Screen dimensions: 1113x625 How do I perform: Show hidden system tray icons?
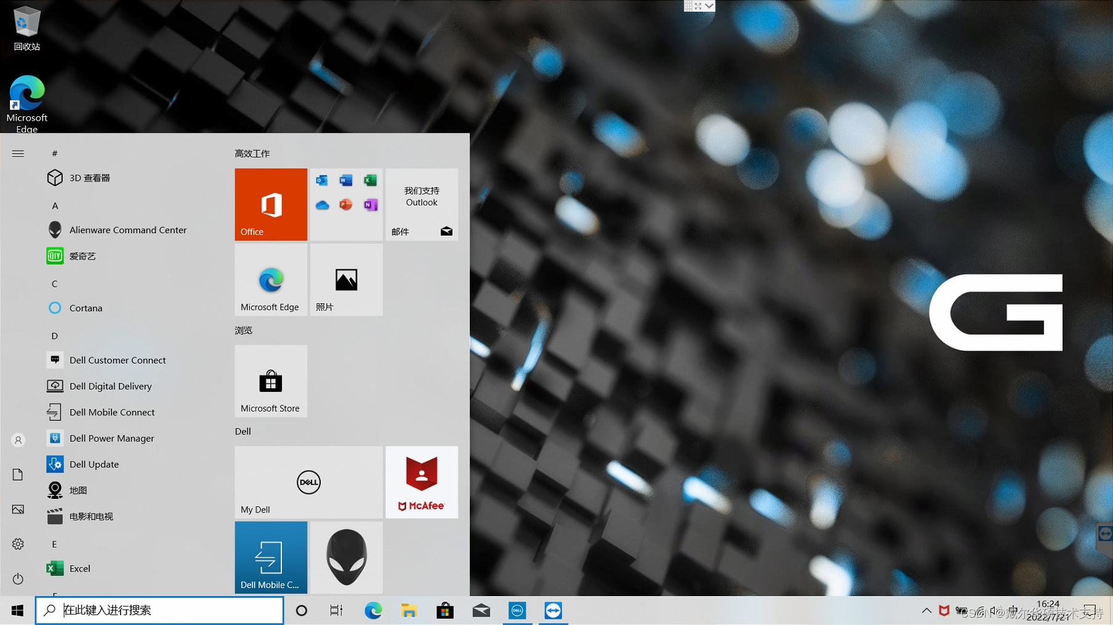(926, 610)
